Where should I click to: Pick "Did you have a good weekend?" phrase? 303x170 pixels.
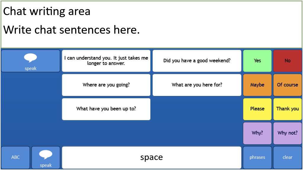(x=197, y=61)
